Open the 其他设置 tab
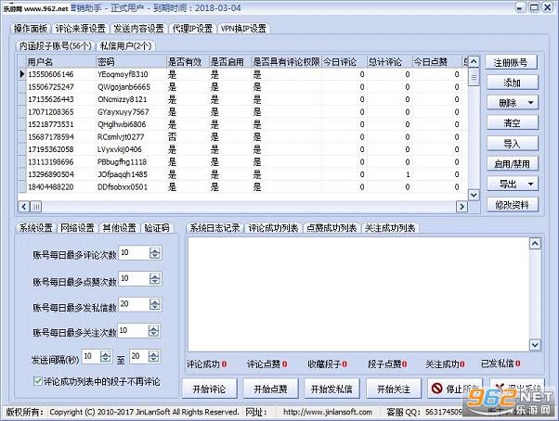 (x=119, y=228)
